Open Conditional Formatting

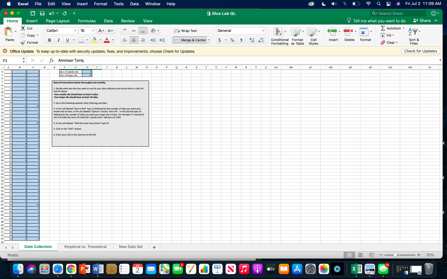[x=279, y=36]
